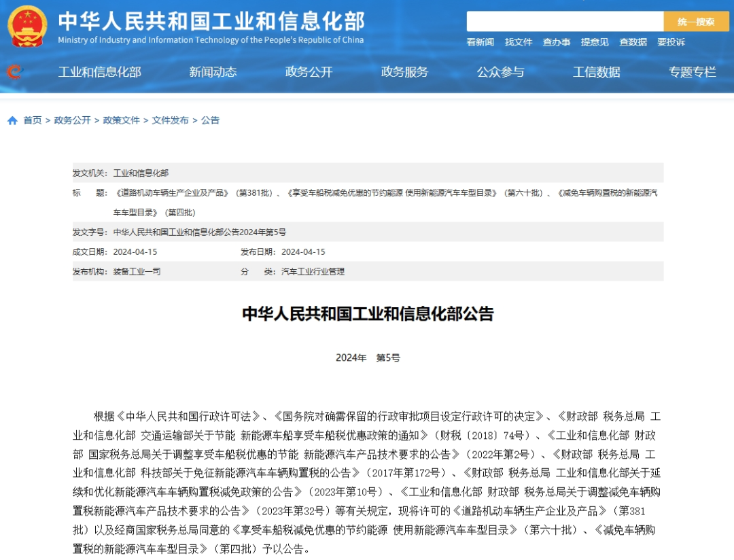
Task: Click the red MIIT site logo icon
Action: [x=15, y=72]
